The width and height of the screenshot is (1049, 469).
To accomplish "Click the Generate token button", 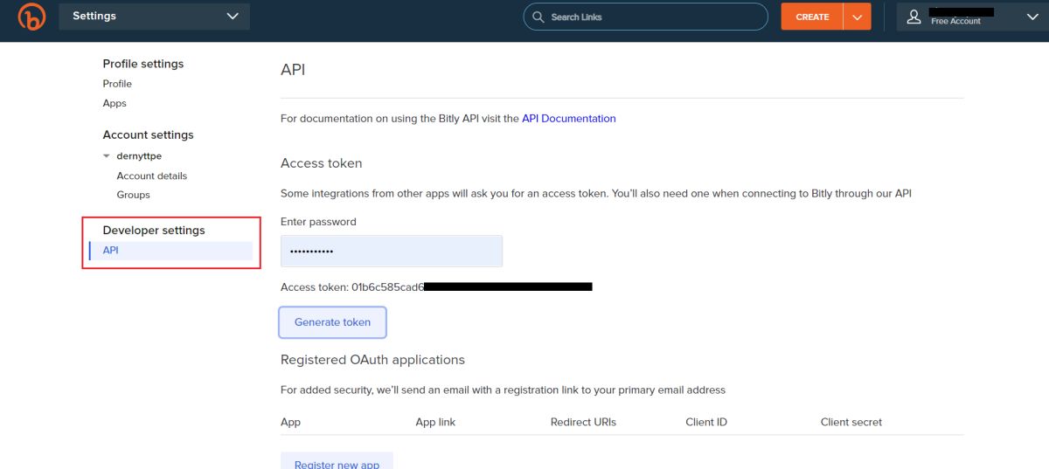I will point(332,322).
